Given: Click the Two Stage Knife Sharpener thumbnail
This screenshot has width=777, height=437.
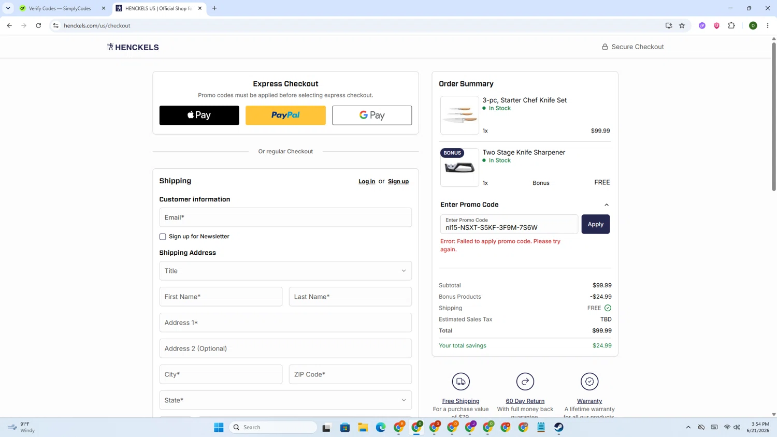Looking at the screenshot, I should click(x=459, y=167).
